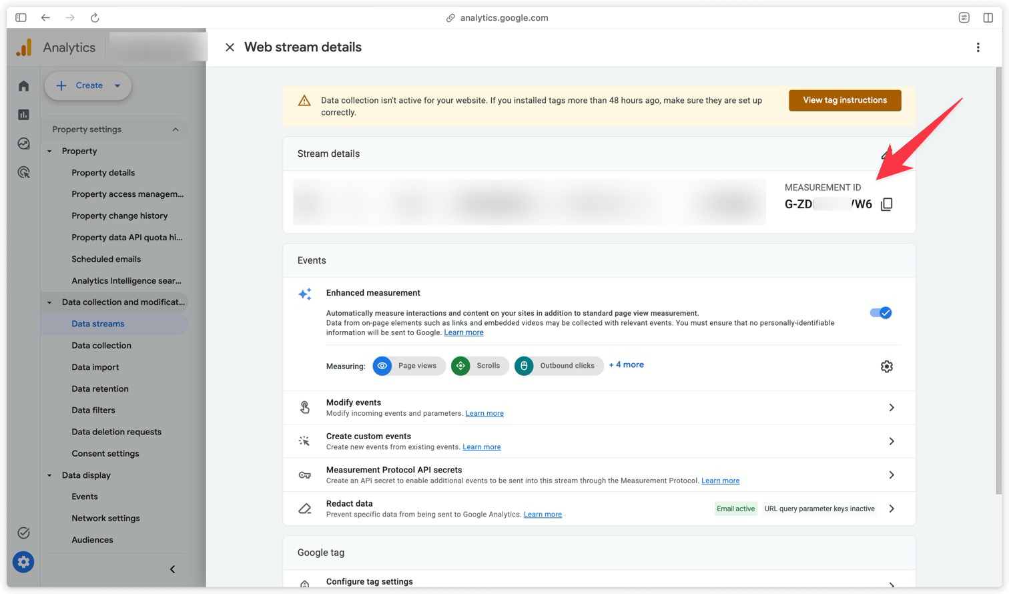The height and width of the screenshot is (594, 1009).
Task: Open Audiences in Data display
Action: pos(92,540)
